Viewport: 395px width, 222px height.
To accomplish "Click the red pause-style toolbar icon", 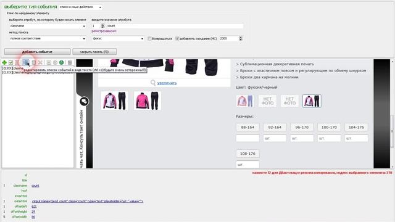I will coord(17,62).
